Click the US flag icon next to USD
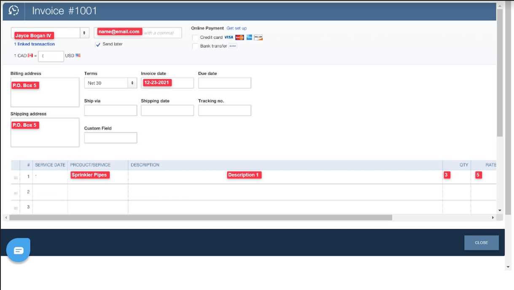 (x=78, y=56)
